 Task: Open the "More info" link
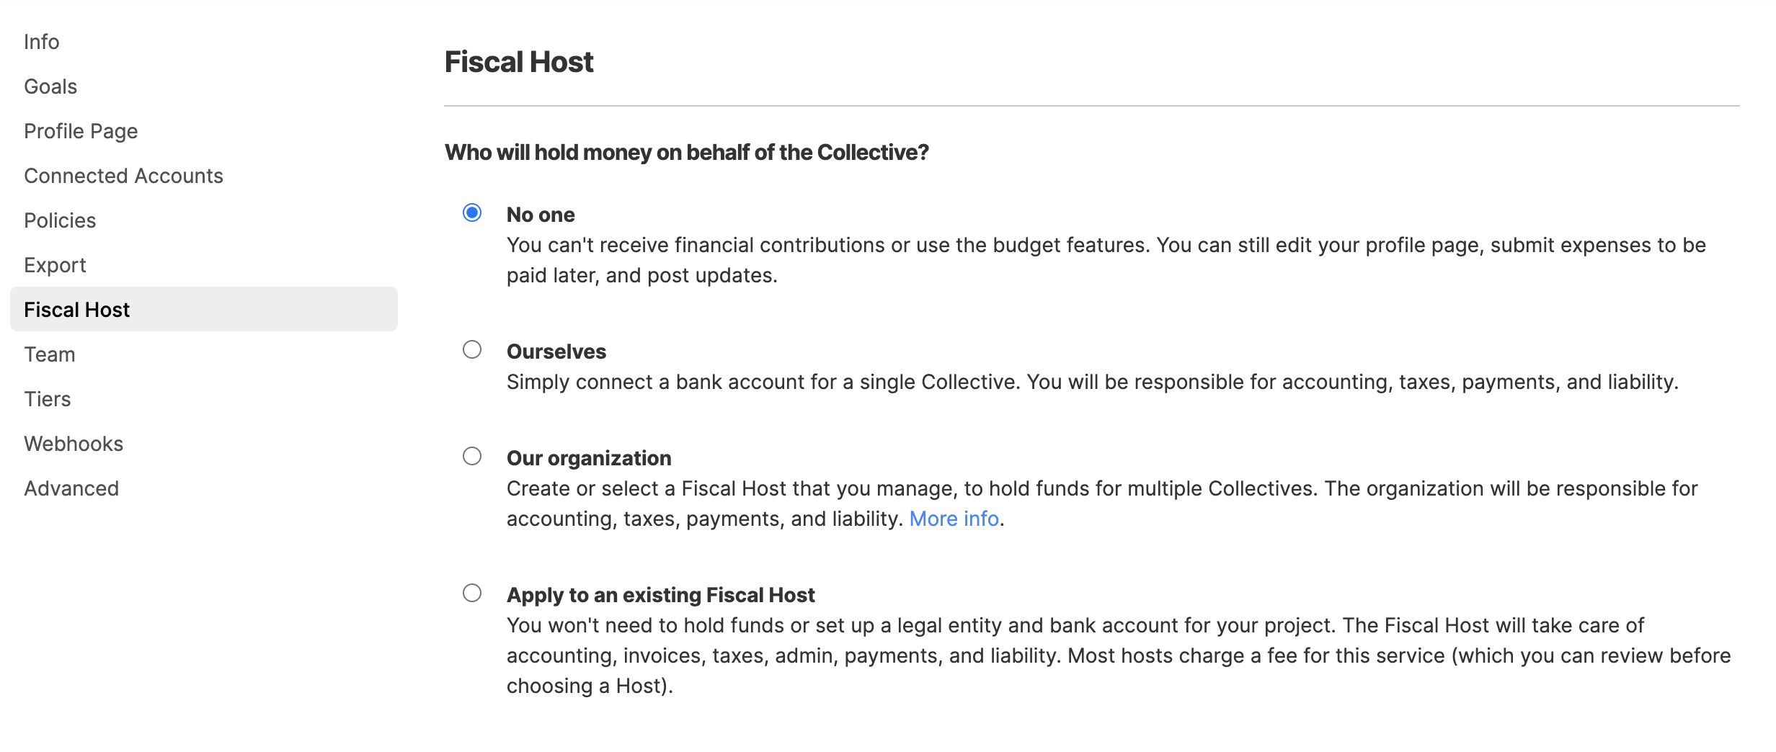click(x=954, y=519)
